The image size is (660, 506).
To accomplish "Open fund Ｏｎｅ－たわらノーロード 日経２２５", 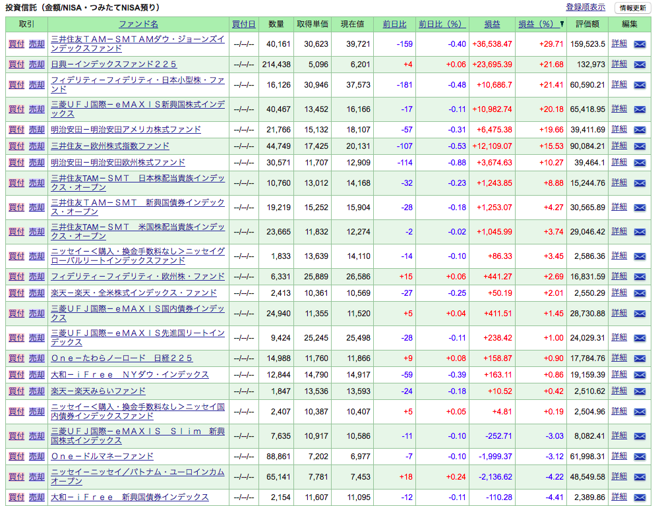I will 121,358.
